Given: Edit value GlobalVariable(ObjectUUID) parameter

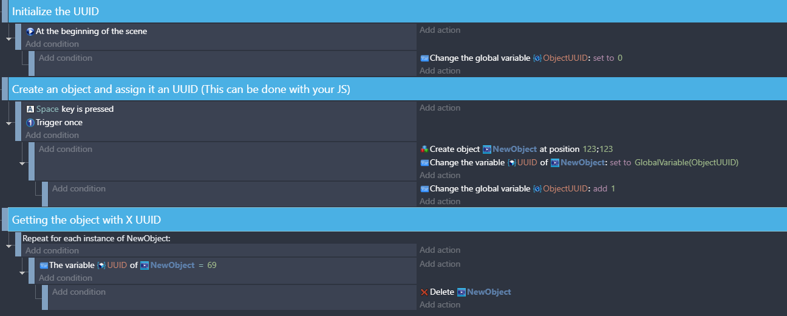Looking at the screenshot, I should 686,162.
